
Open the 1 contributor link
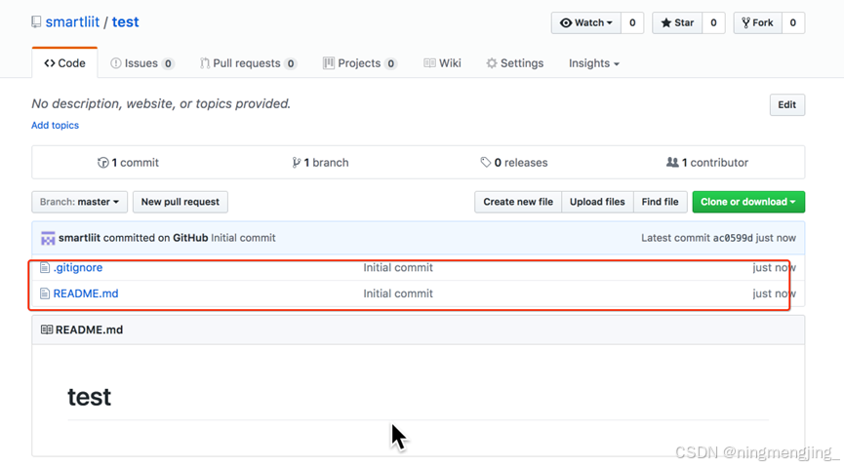tap(707, 163)
